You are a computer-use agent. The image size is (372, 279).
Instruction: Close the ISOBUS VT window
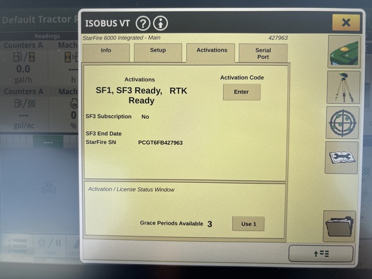pyautogui.click(x=346, y=23)
